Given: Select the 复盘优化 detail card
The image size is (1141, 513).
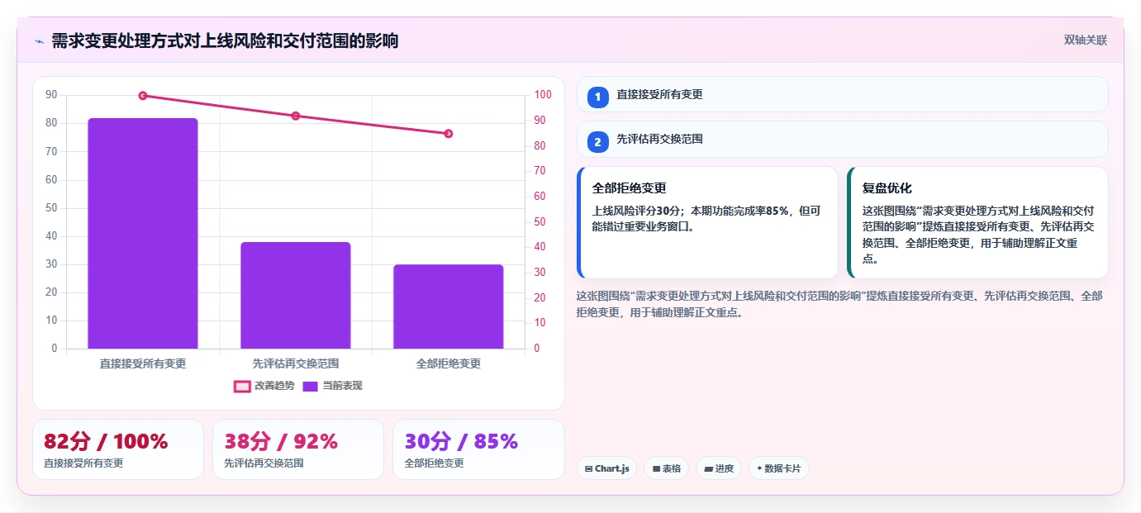Looking at the screenshot, I should [977, 222].
